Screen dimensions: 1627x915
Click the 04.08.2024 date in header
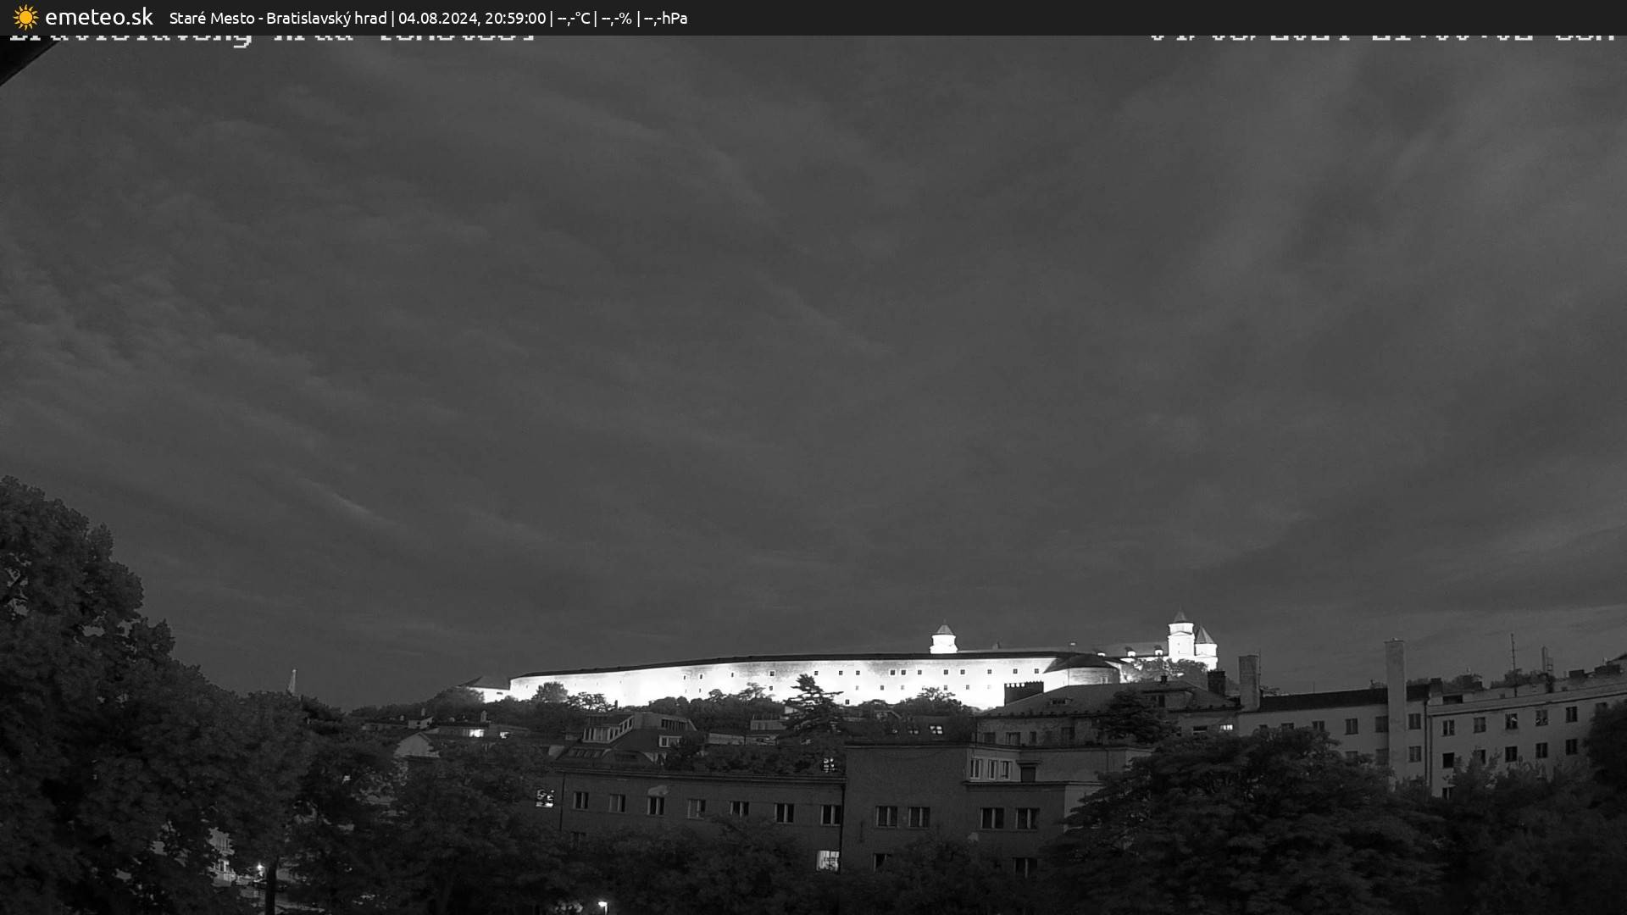click(438, 18)
